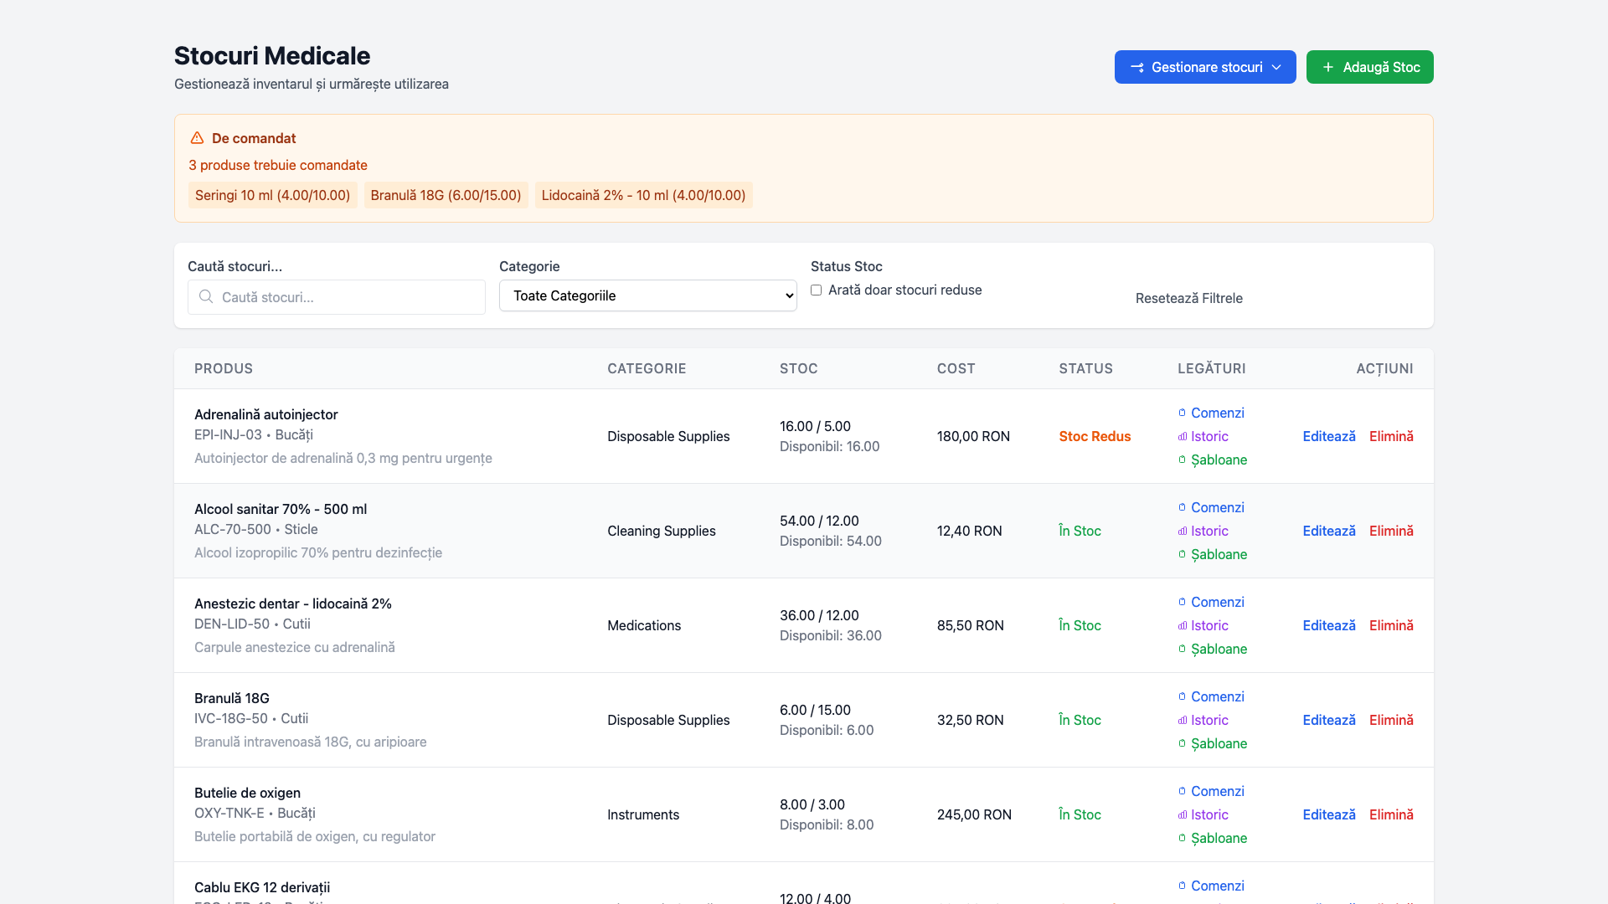Screen dimensions: 1608x904
Task: Click the Comenzi icon in Adrenalină autoinjector row
Action: pyautogui.click(x=1183, y=413)
